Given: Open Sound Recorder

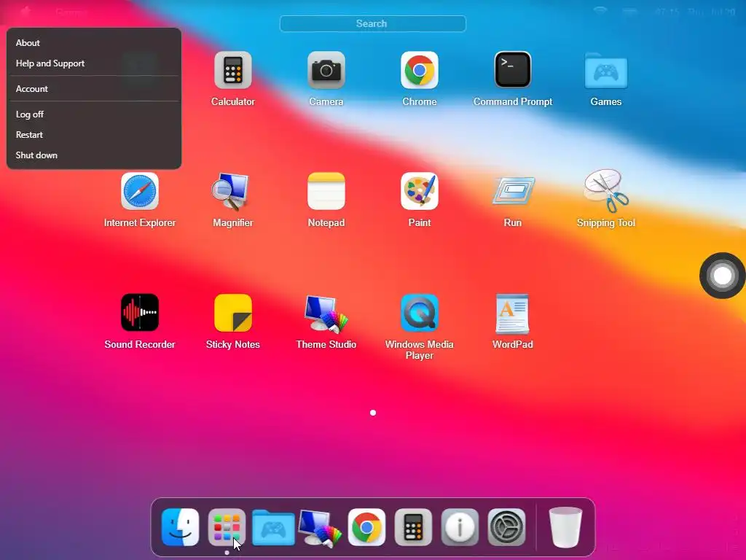Looking at the screenshot, I should coord(139,312).
